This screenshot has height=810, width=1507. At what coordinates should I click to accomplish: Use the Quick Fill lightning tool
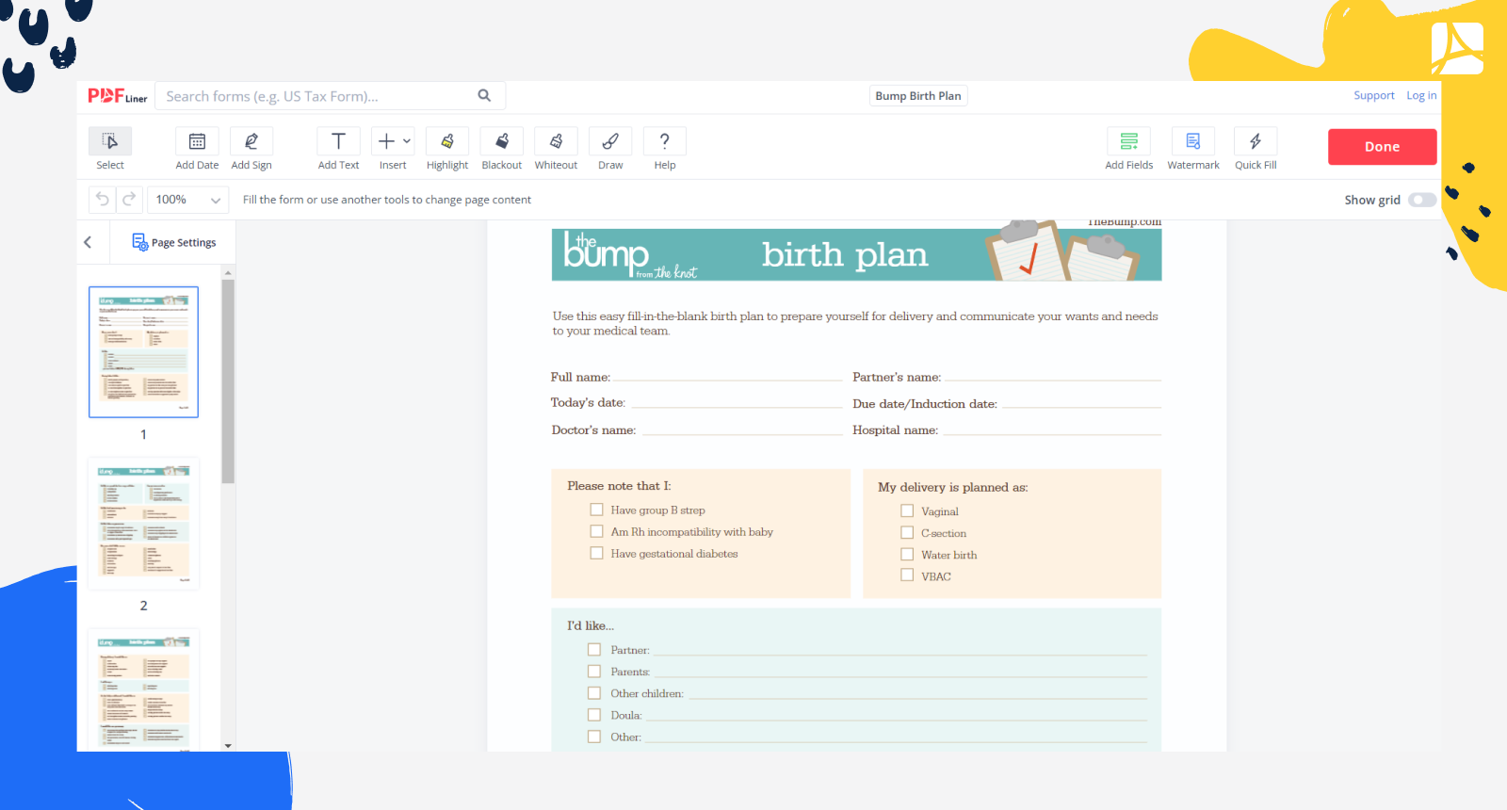(1256, 142)
